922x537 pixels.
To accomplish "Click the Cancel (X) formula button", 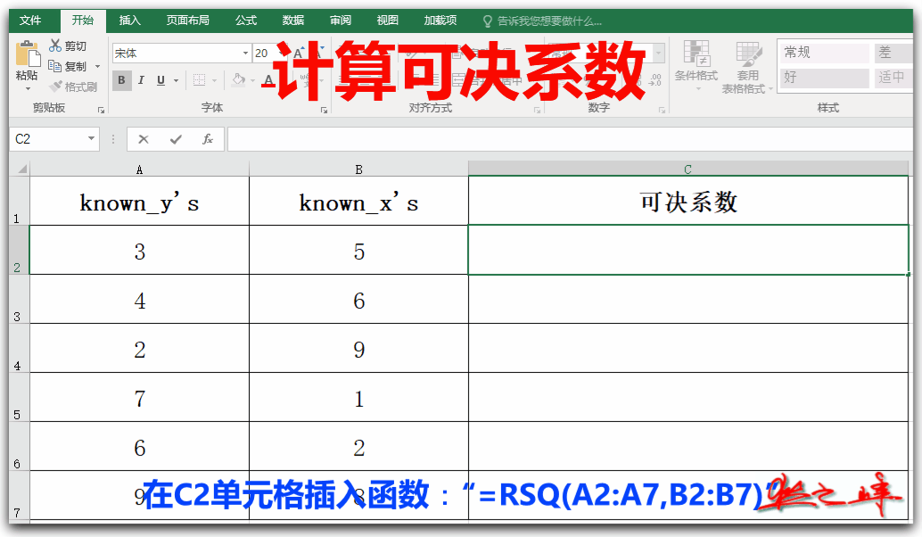I will pos(144,139).
